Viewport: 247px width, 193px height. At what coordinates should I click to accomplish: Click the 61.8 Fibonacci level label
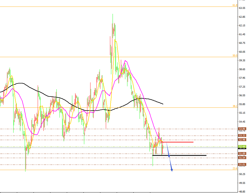point(235,5)
